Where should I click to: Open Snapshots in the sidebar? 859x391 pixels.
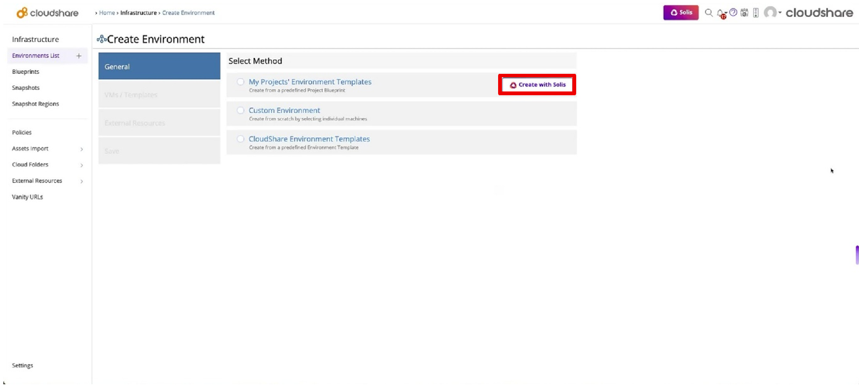point(26,88)
